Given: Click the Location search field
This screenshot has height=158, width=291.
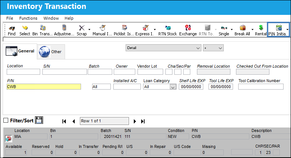Looking at the screenshot, I should (23, 72).
